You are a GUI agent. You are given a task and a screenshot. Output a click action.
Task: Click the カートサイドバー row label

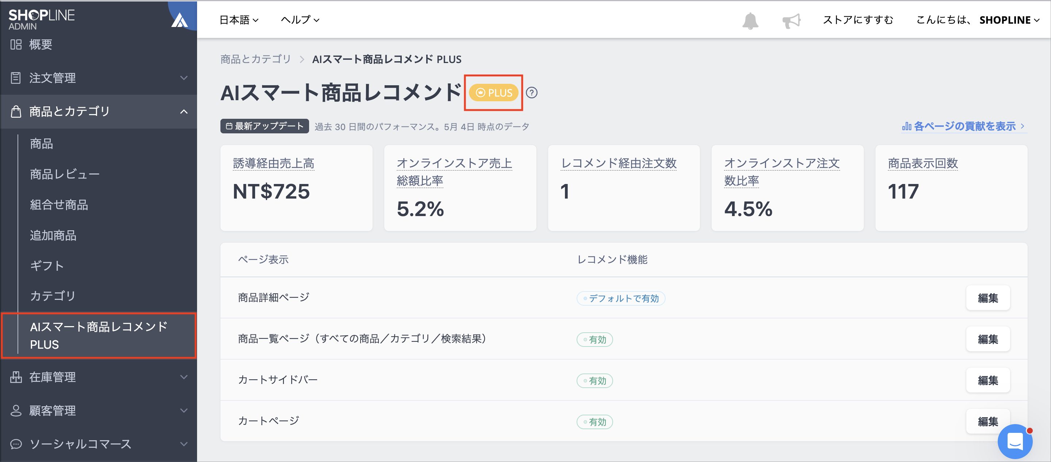(x=277, y=380)
